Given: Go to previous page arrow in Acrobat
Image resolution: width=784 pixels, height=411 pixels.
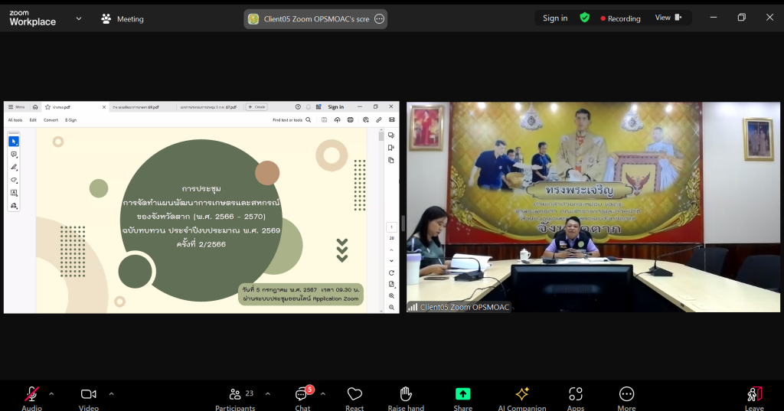Looking at the screenshot, I should coord(391,250).
